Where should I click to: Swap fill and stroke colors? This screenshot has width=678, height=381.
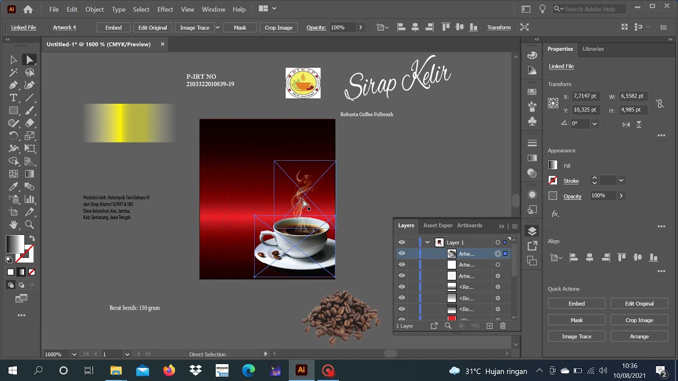tap(32, 239)
